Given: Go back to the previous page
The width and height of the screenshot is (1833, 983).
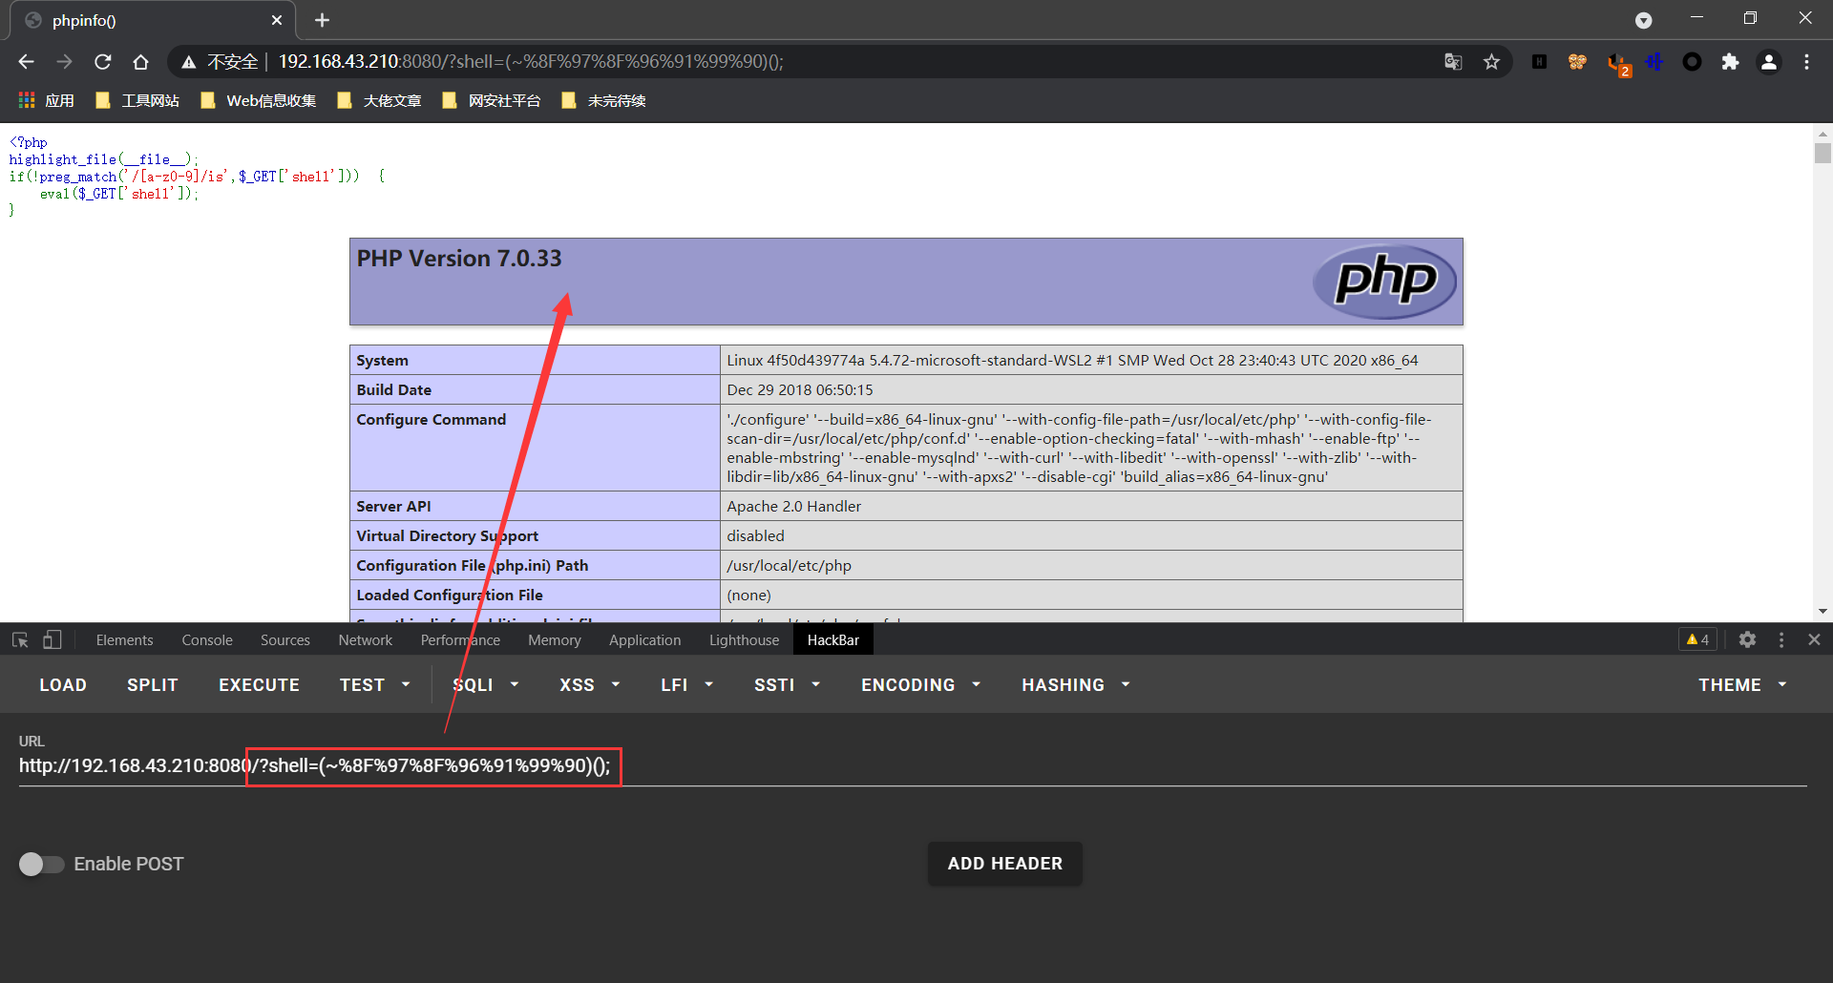Looking at the screenshot, I should click(x=26, y=62).
